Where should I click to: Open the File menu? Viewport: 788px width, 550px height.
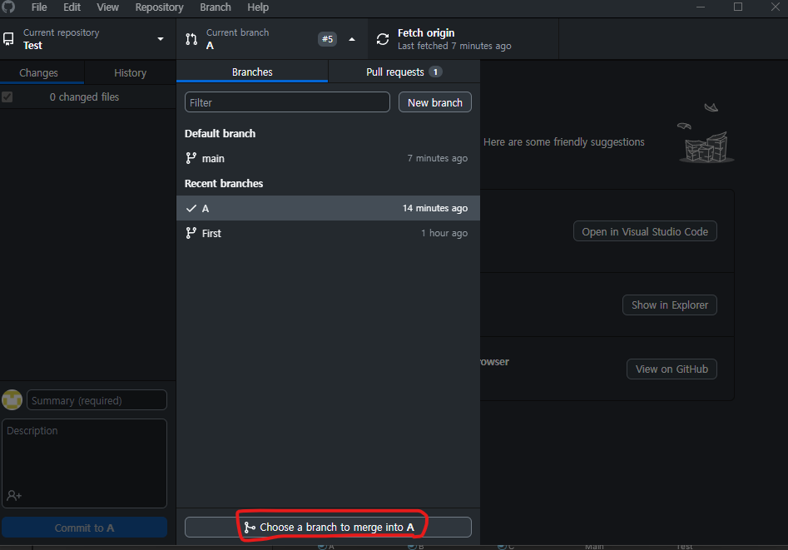39,7
